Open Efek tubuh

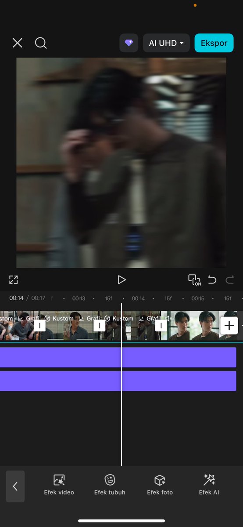pyautogui.click(x=110, y=485)
